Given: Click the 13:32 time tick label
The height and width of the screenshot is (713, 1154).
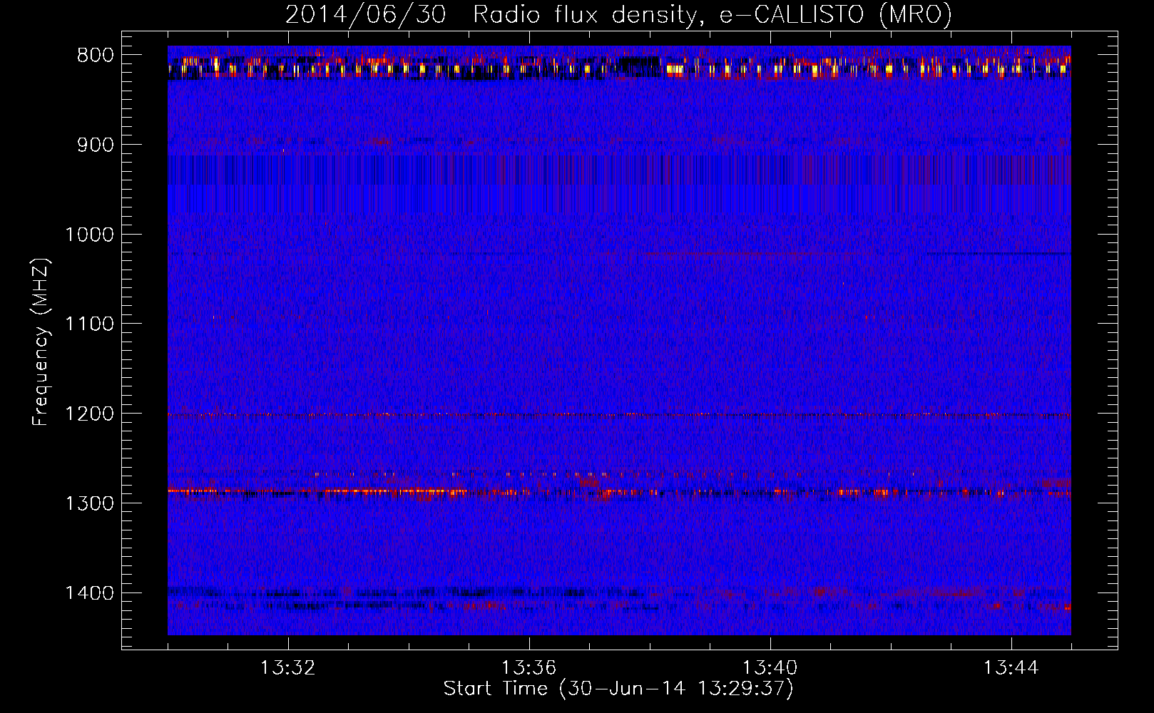Looking at the screenshot, I should (287, 668).
